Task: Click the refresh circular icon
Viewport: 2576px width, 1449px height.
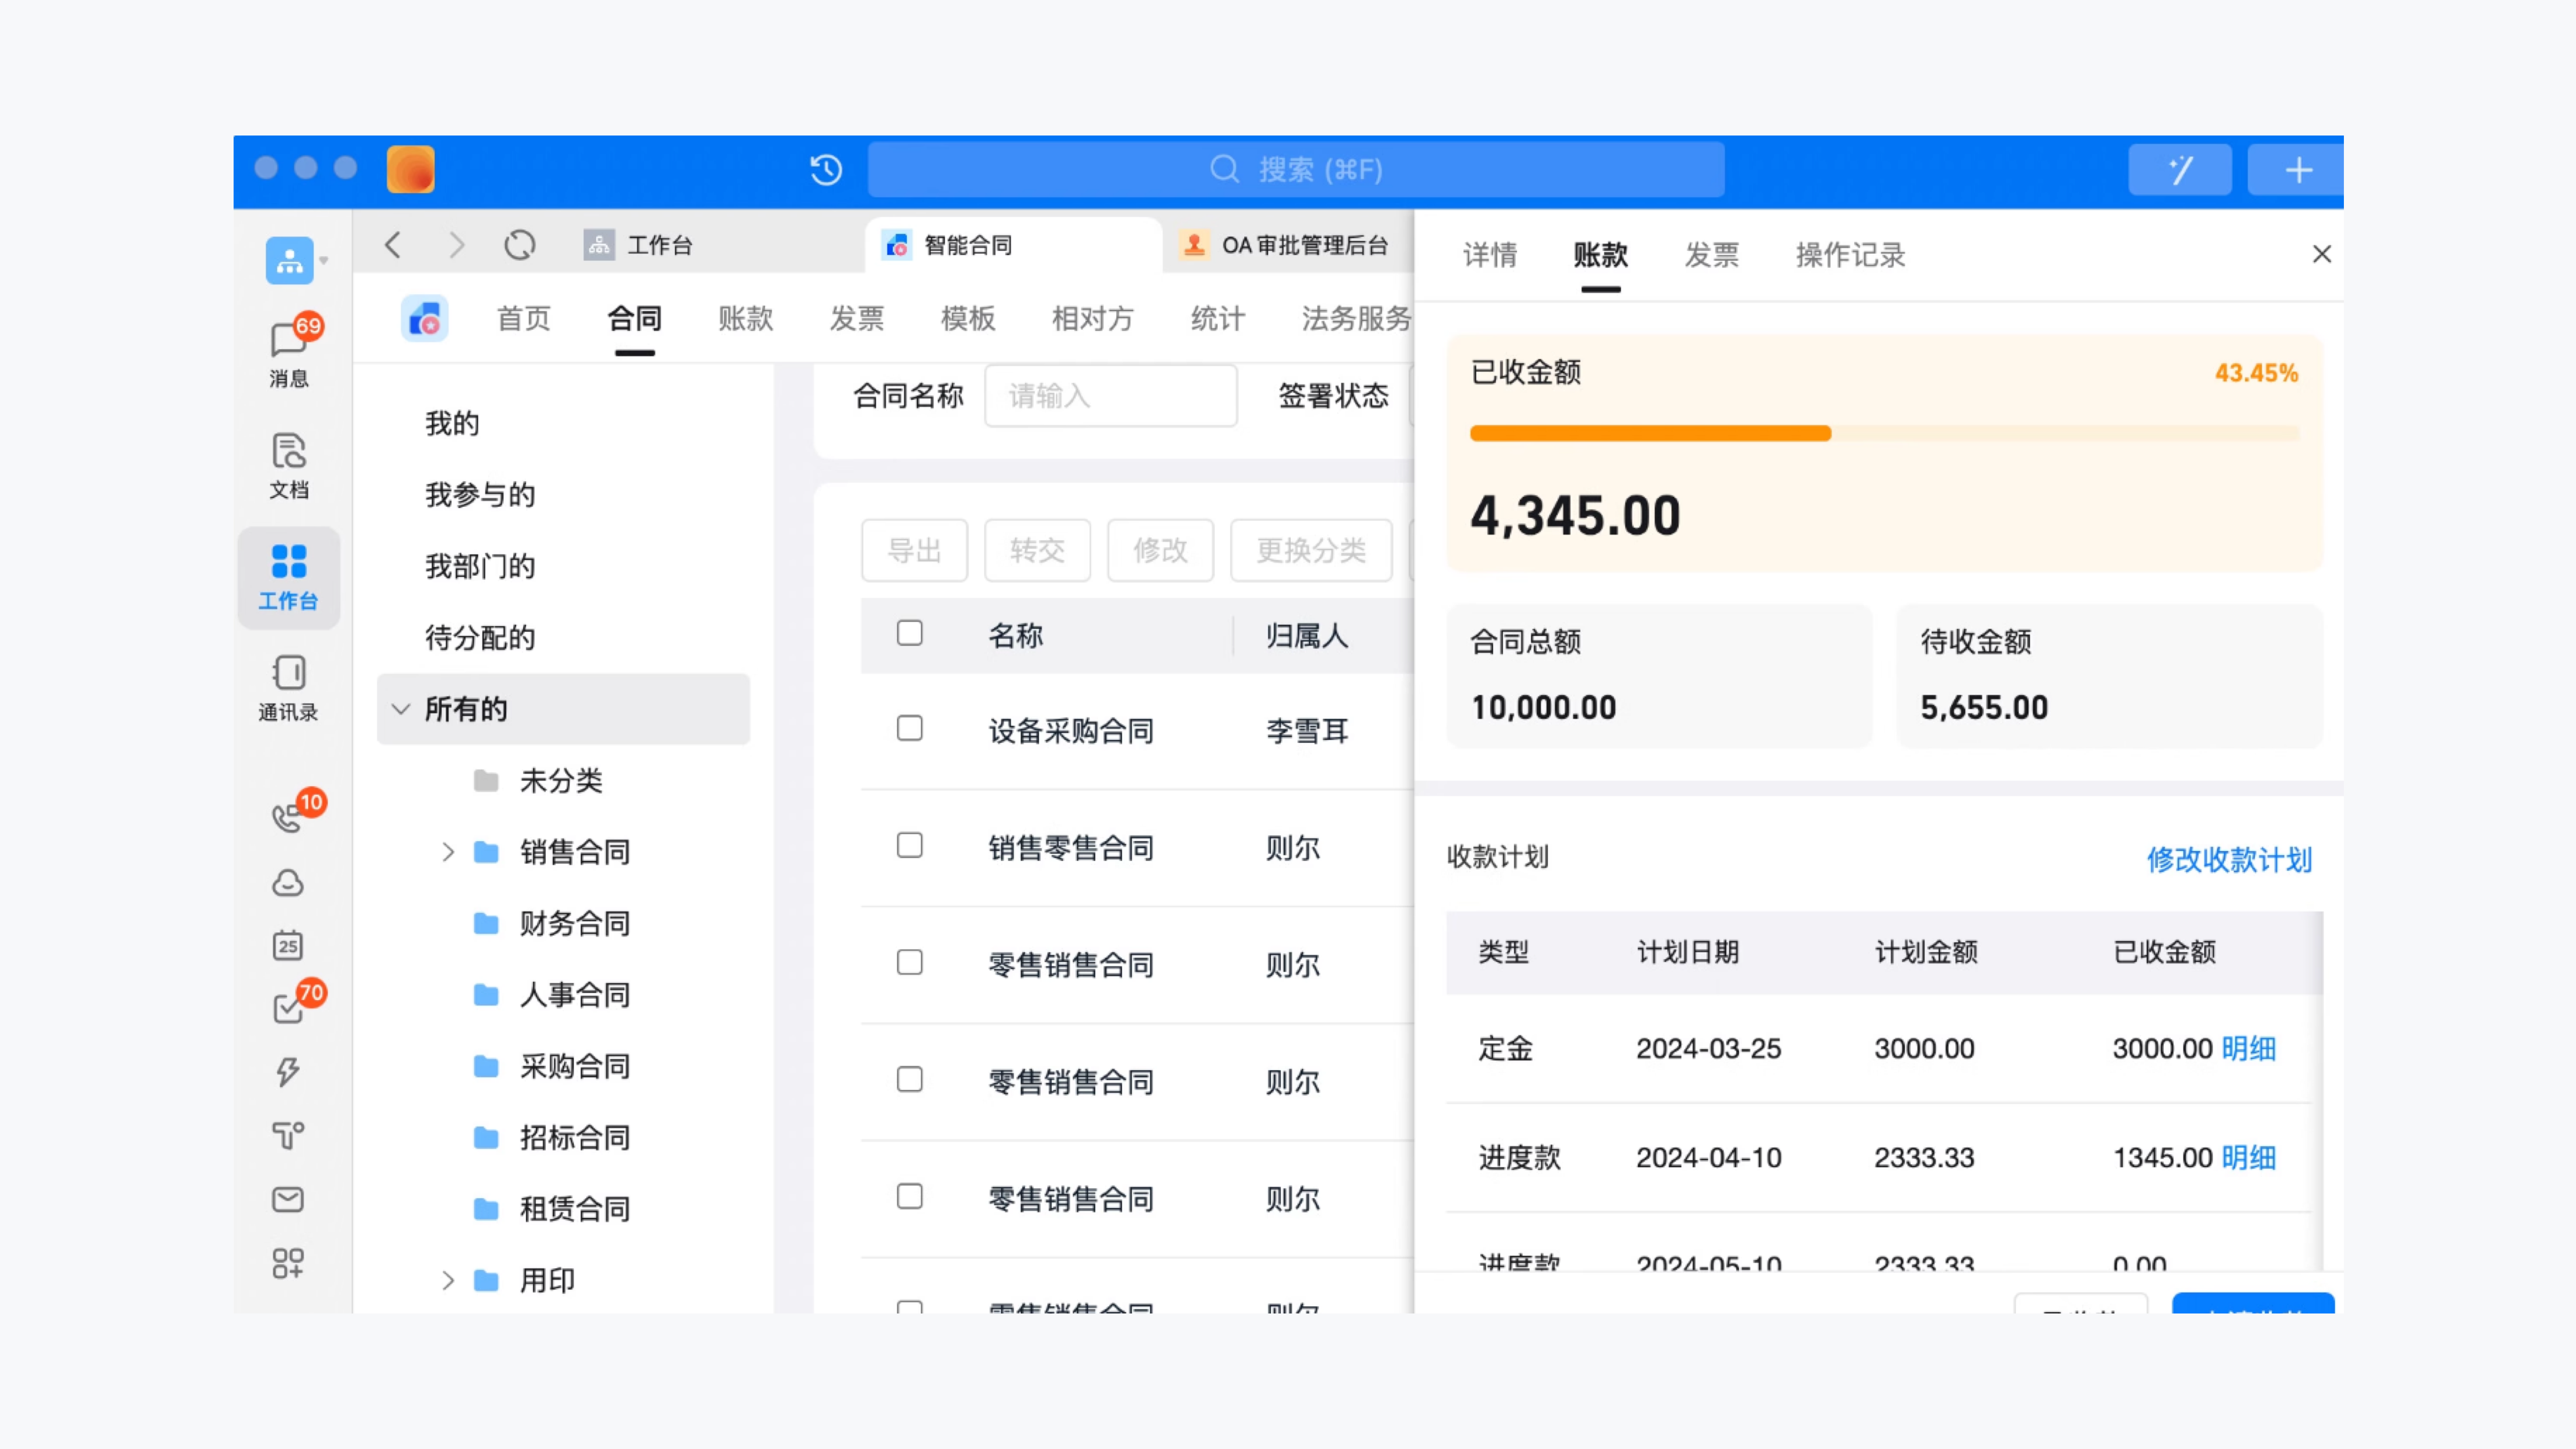Action: [520, 245]
